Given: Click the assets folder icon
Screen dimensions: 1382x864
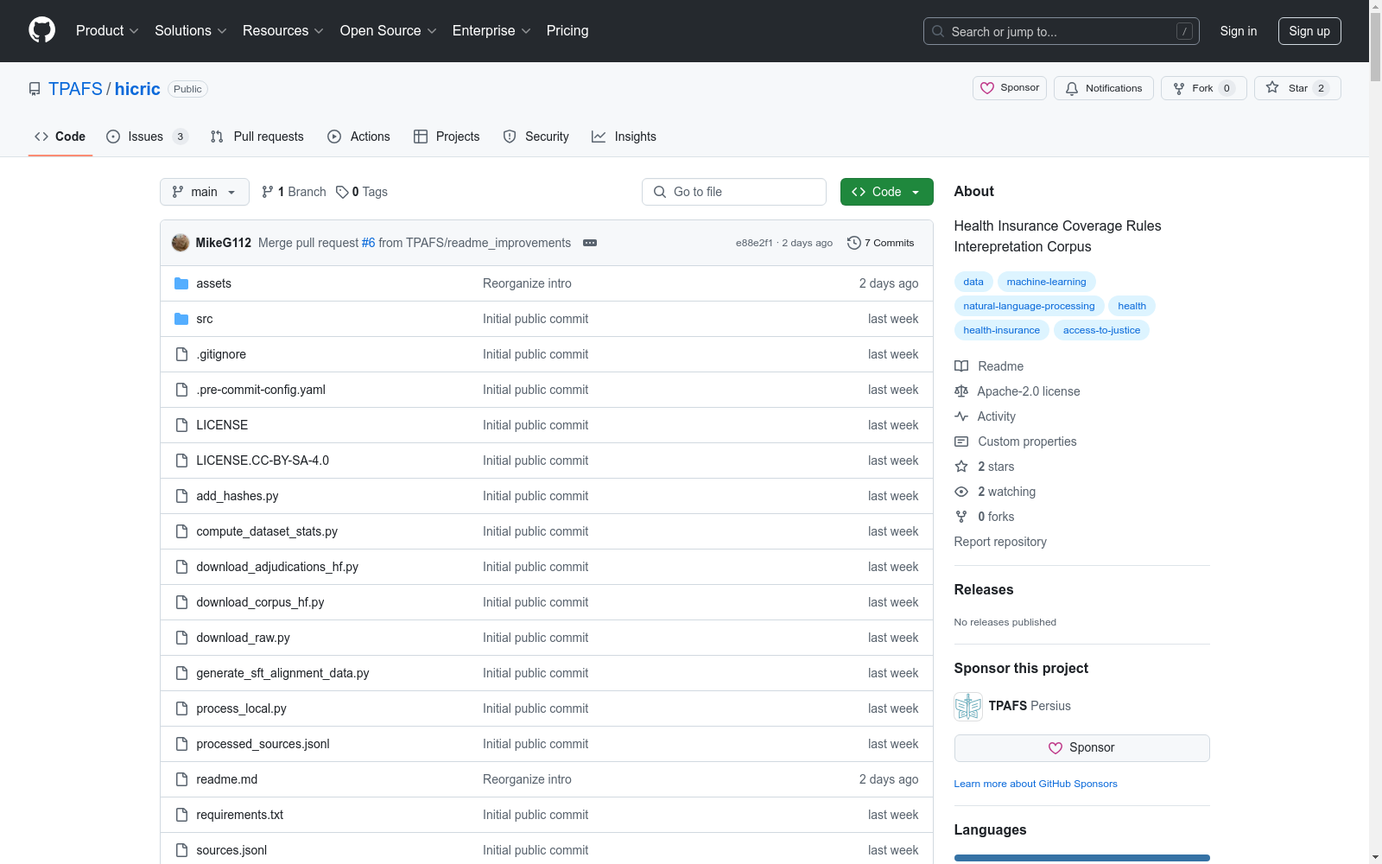Looking at the screenshot, I should pos(181,283).
